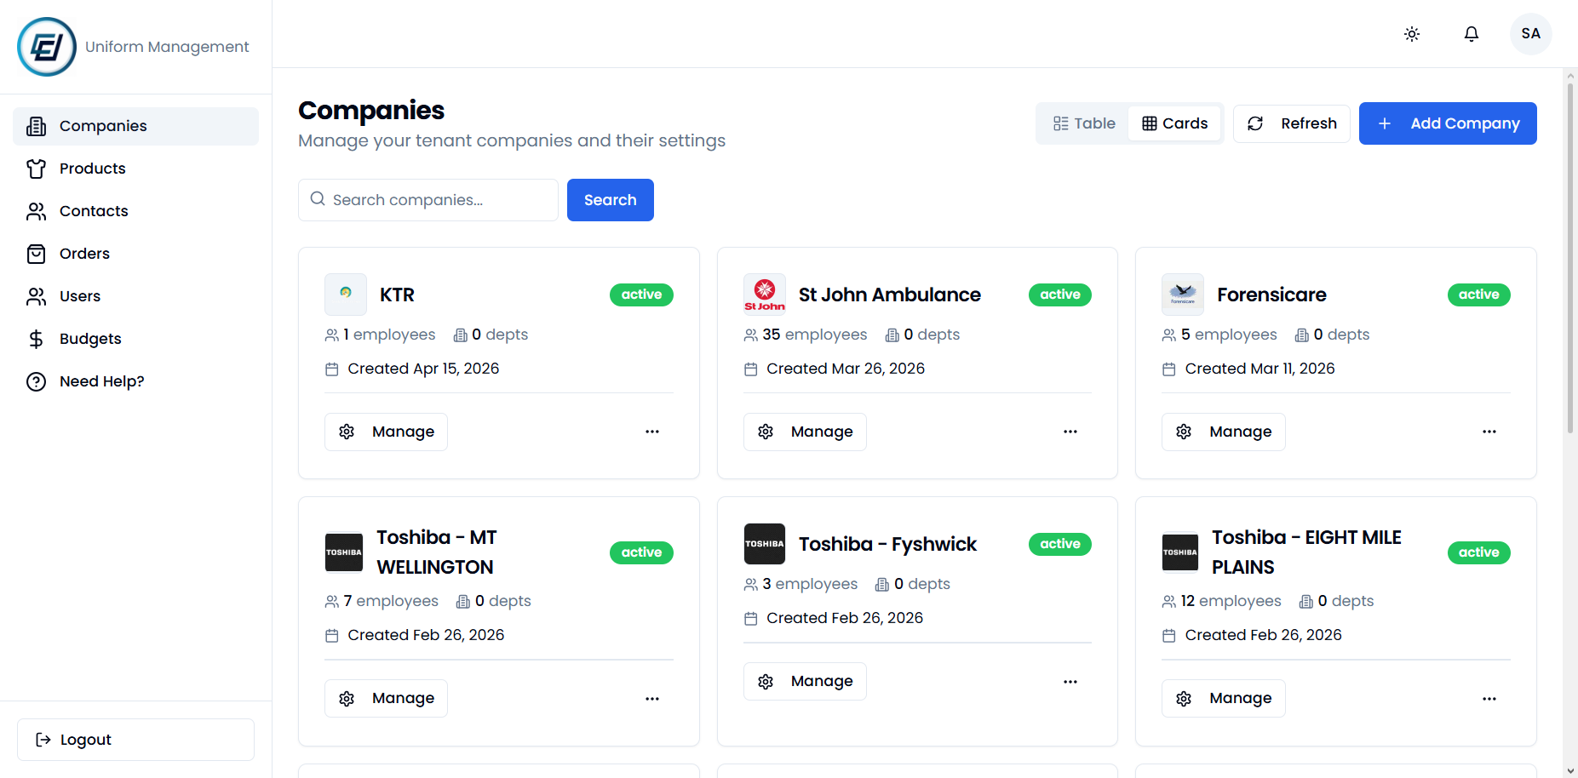The height and width of the screenshot is (778, 1578).
Task: Click the Refresh button
Action: coord(1292,123)
